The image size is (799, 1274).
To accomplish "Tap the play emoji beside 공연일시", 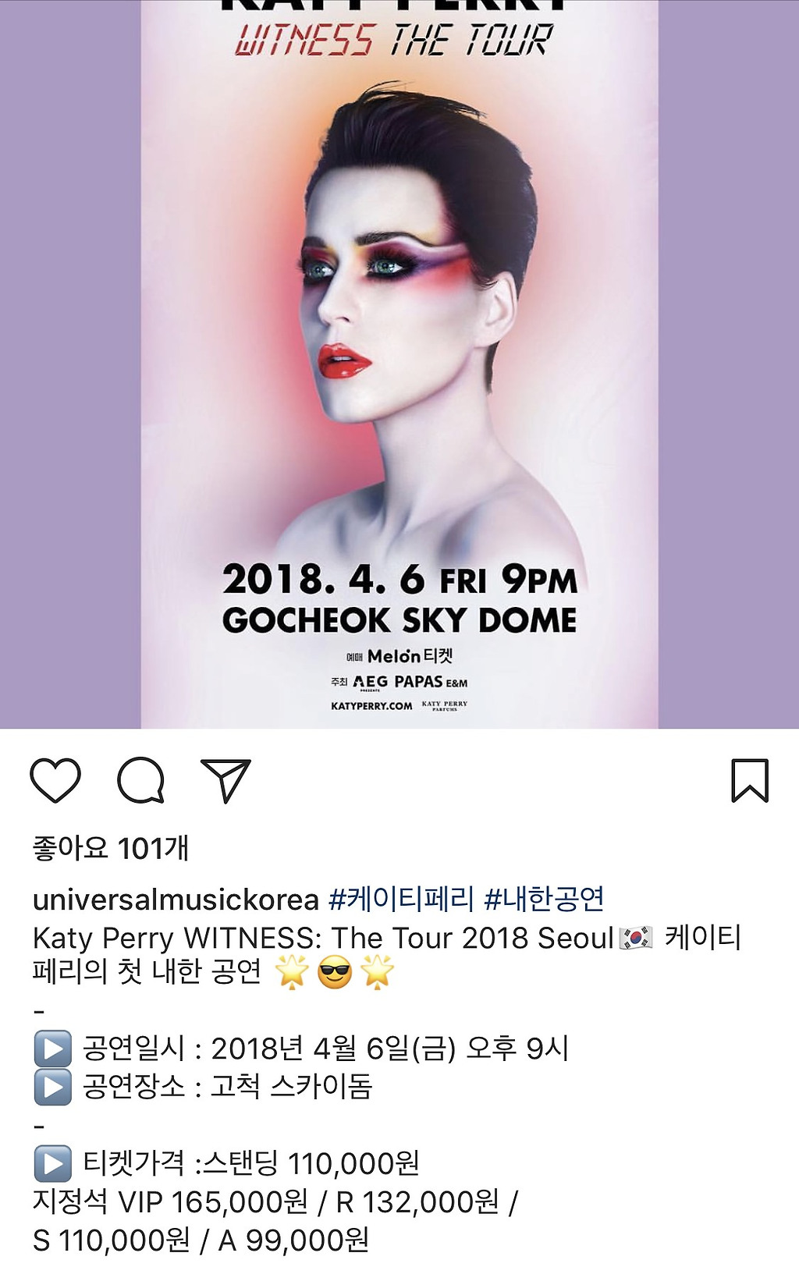I will (53, 1049).
